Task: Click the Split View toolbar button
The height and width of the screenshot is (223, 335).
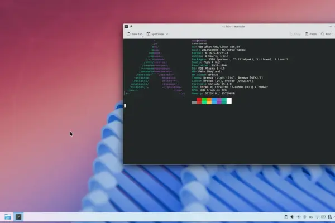Action: pos(155,34)
